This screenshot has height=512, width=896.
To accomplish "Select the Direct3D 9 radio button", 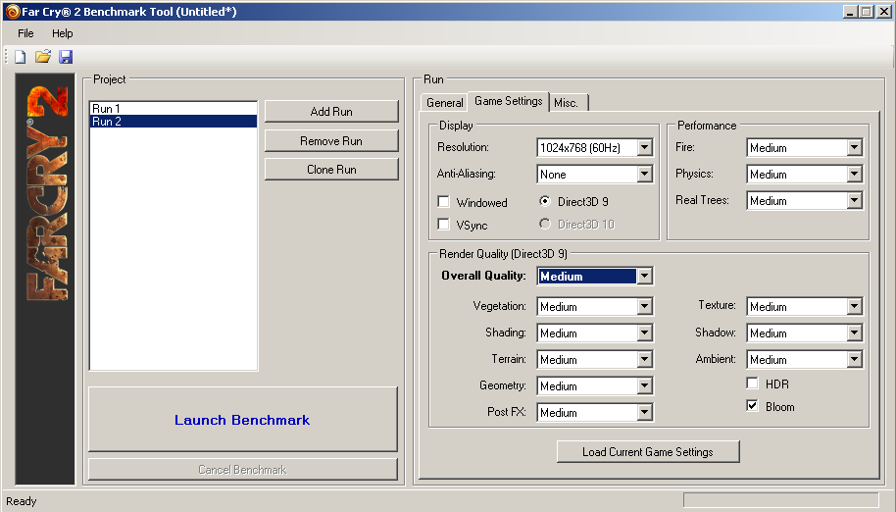I will [545, 201].
